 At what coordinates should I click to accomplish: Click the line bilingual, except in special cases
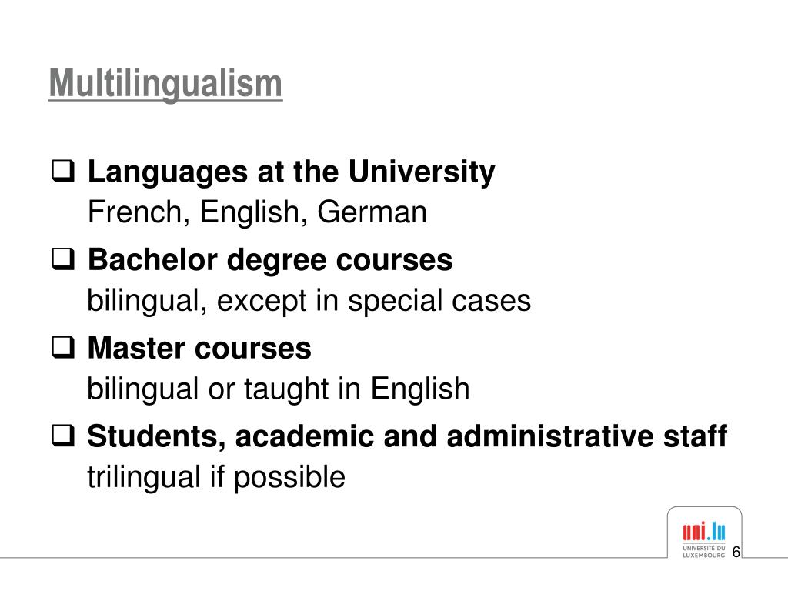point(309,301)
